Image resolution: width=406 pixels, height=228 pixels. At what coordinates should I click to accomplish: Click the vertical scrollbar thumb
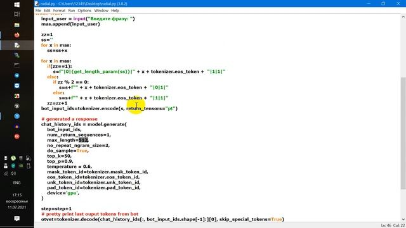403,133
